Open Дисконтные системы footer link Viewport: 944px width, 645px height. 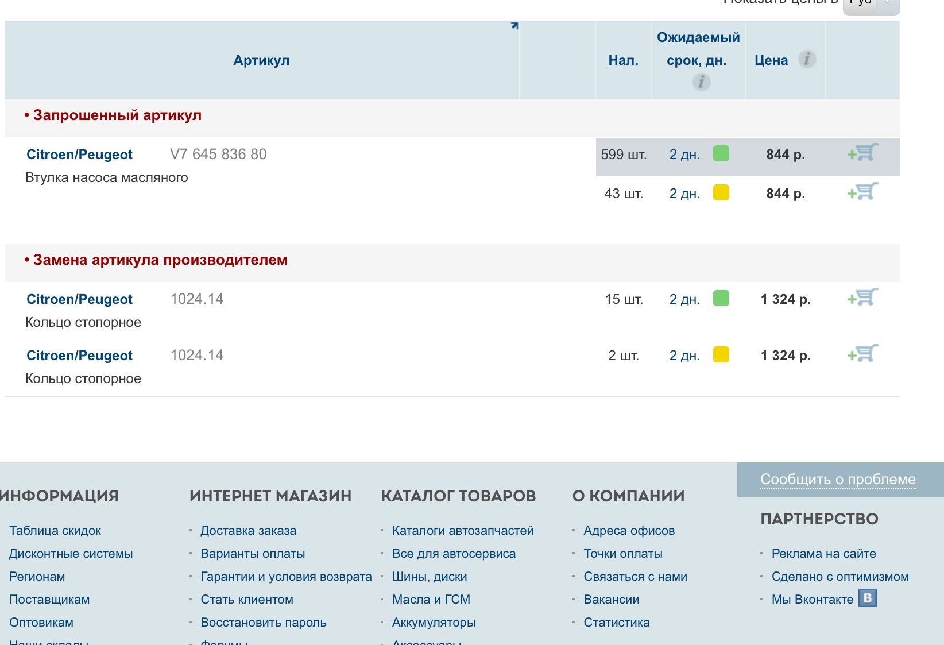[x=71, y=554]
